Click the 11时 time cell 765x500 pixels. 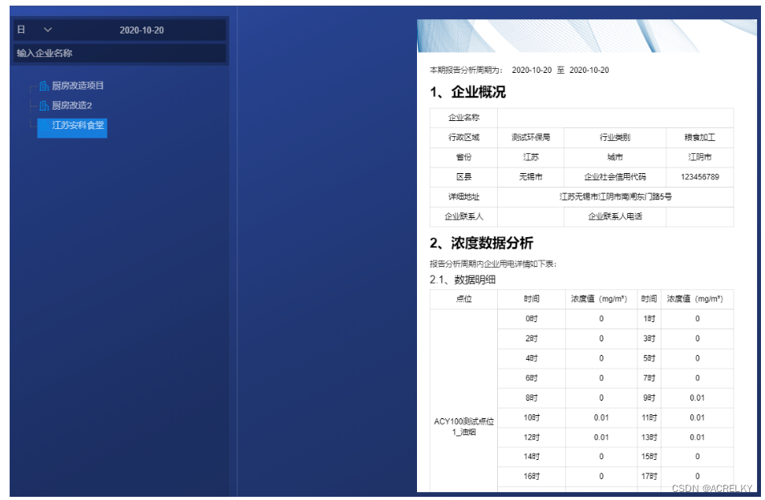[x=649, y=417]
